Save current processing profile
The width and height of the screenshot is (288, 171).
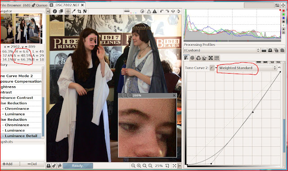[x=270, y=50]
